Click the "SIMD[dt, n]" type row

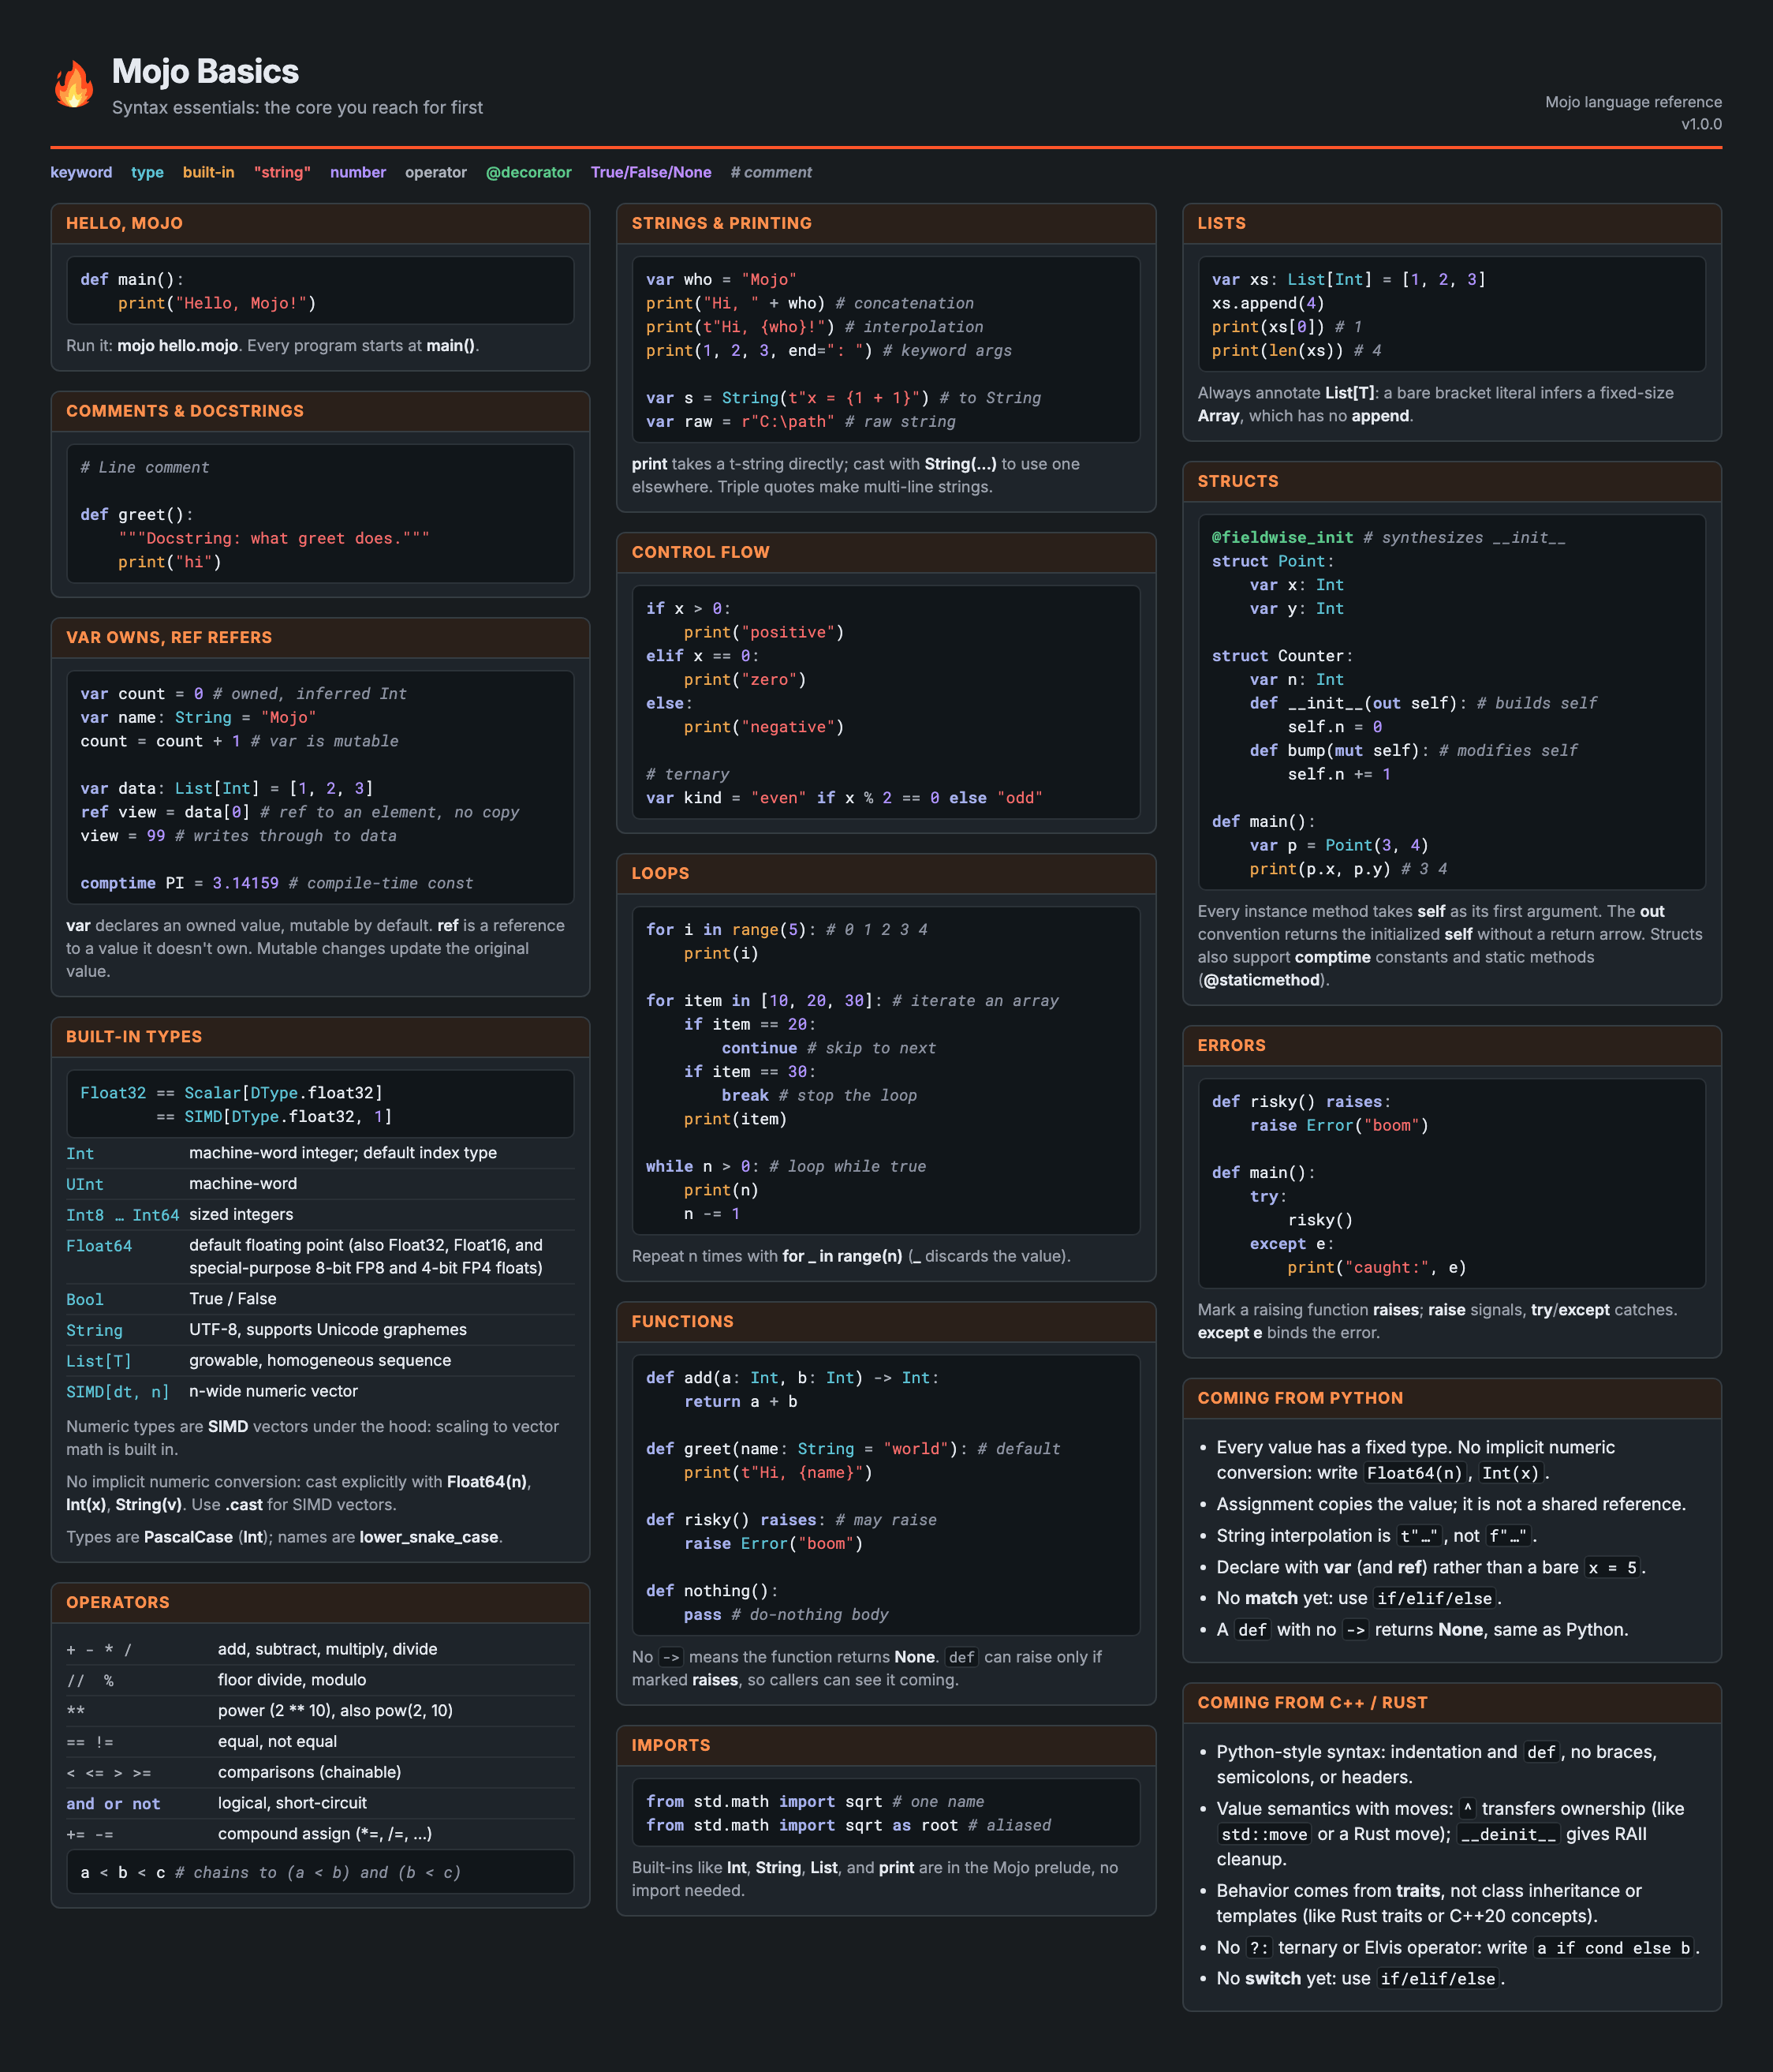[x=320, y=1392]
